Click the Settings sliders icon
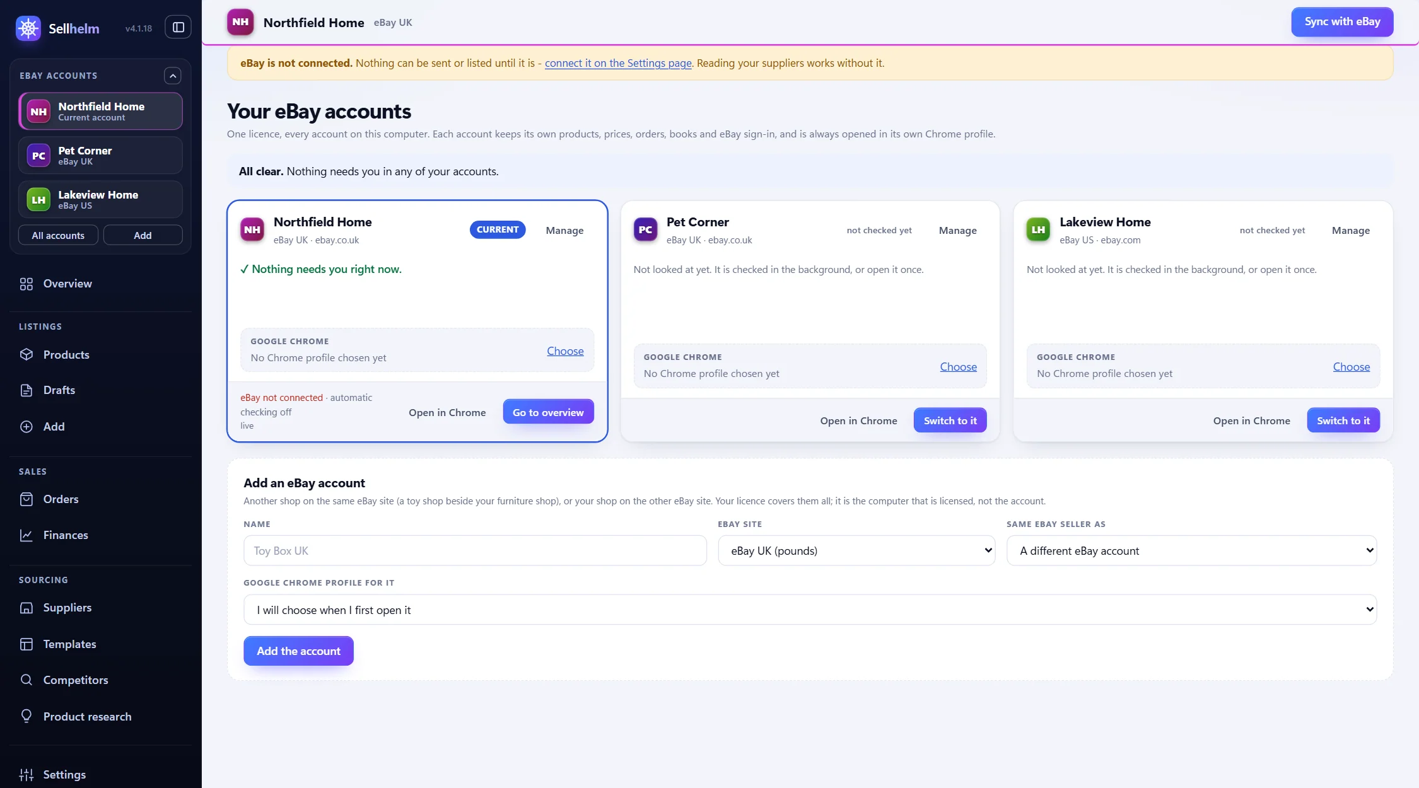The image size is (1419, 788). click(x=26, y=775)
